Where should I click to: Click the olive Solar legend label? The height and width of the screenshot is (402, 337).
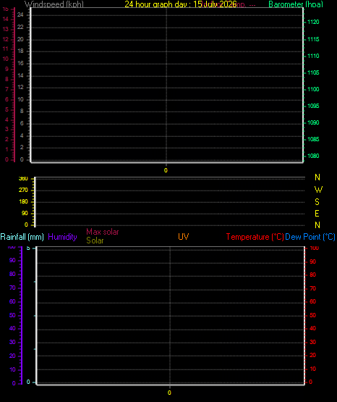coord(95,240)
